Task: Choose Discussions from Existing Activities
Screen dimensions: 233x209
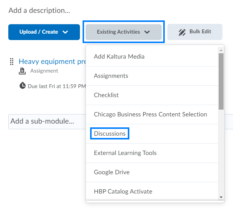Action: [110, 134]
